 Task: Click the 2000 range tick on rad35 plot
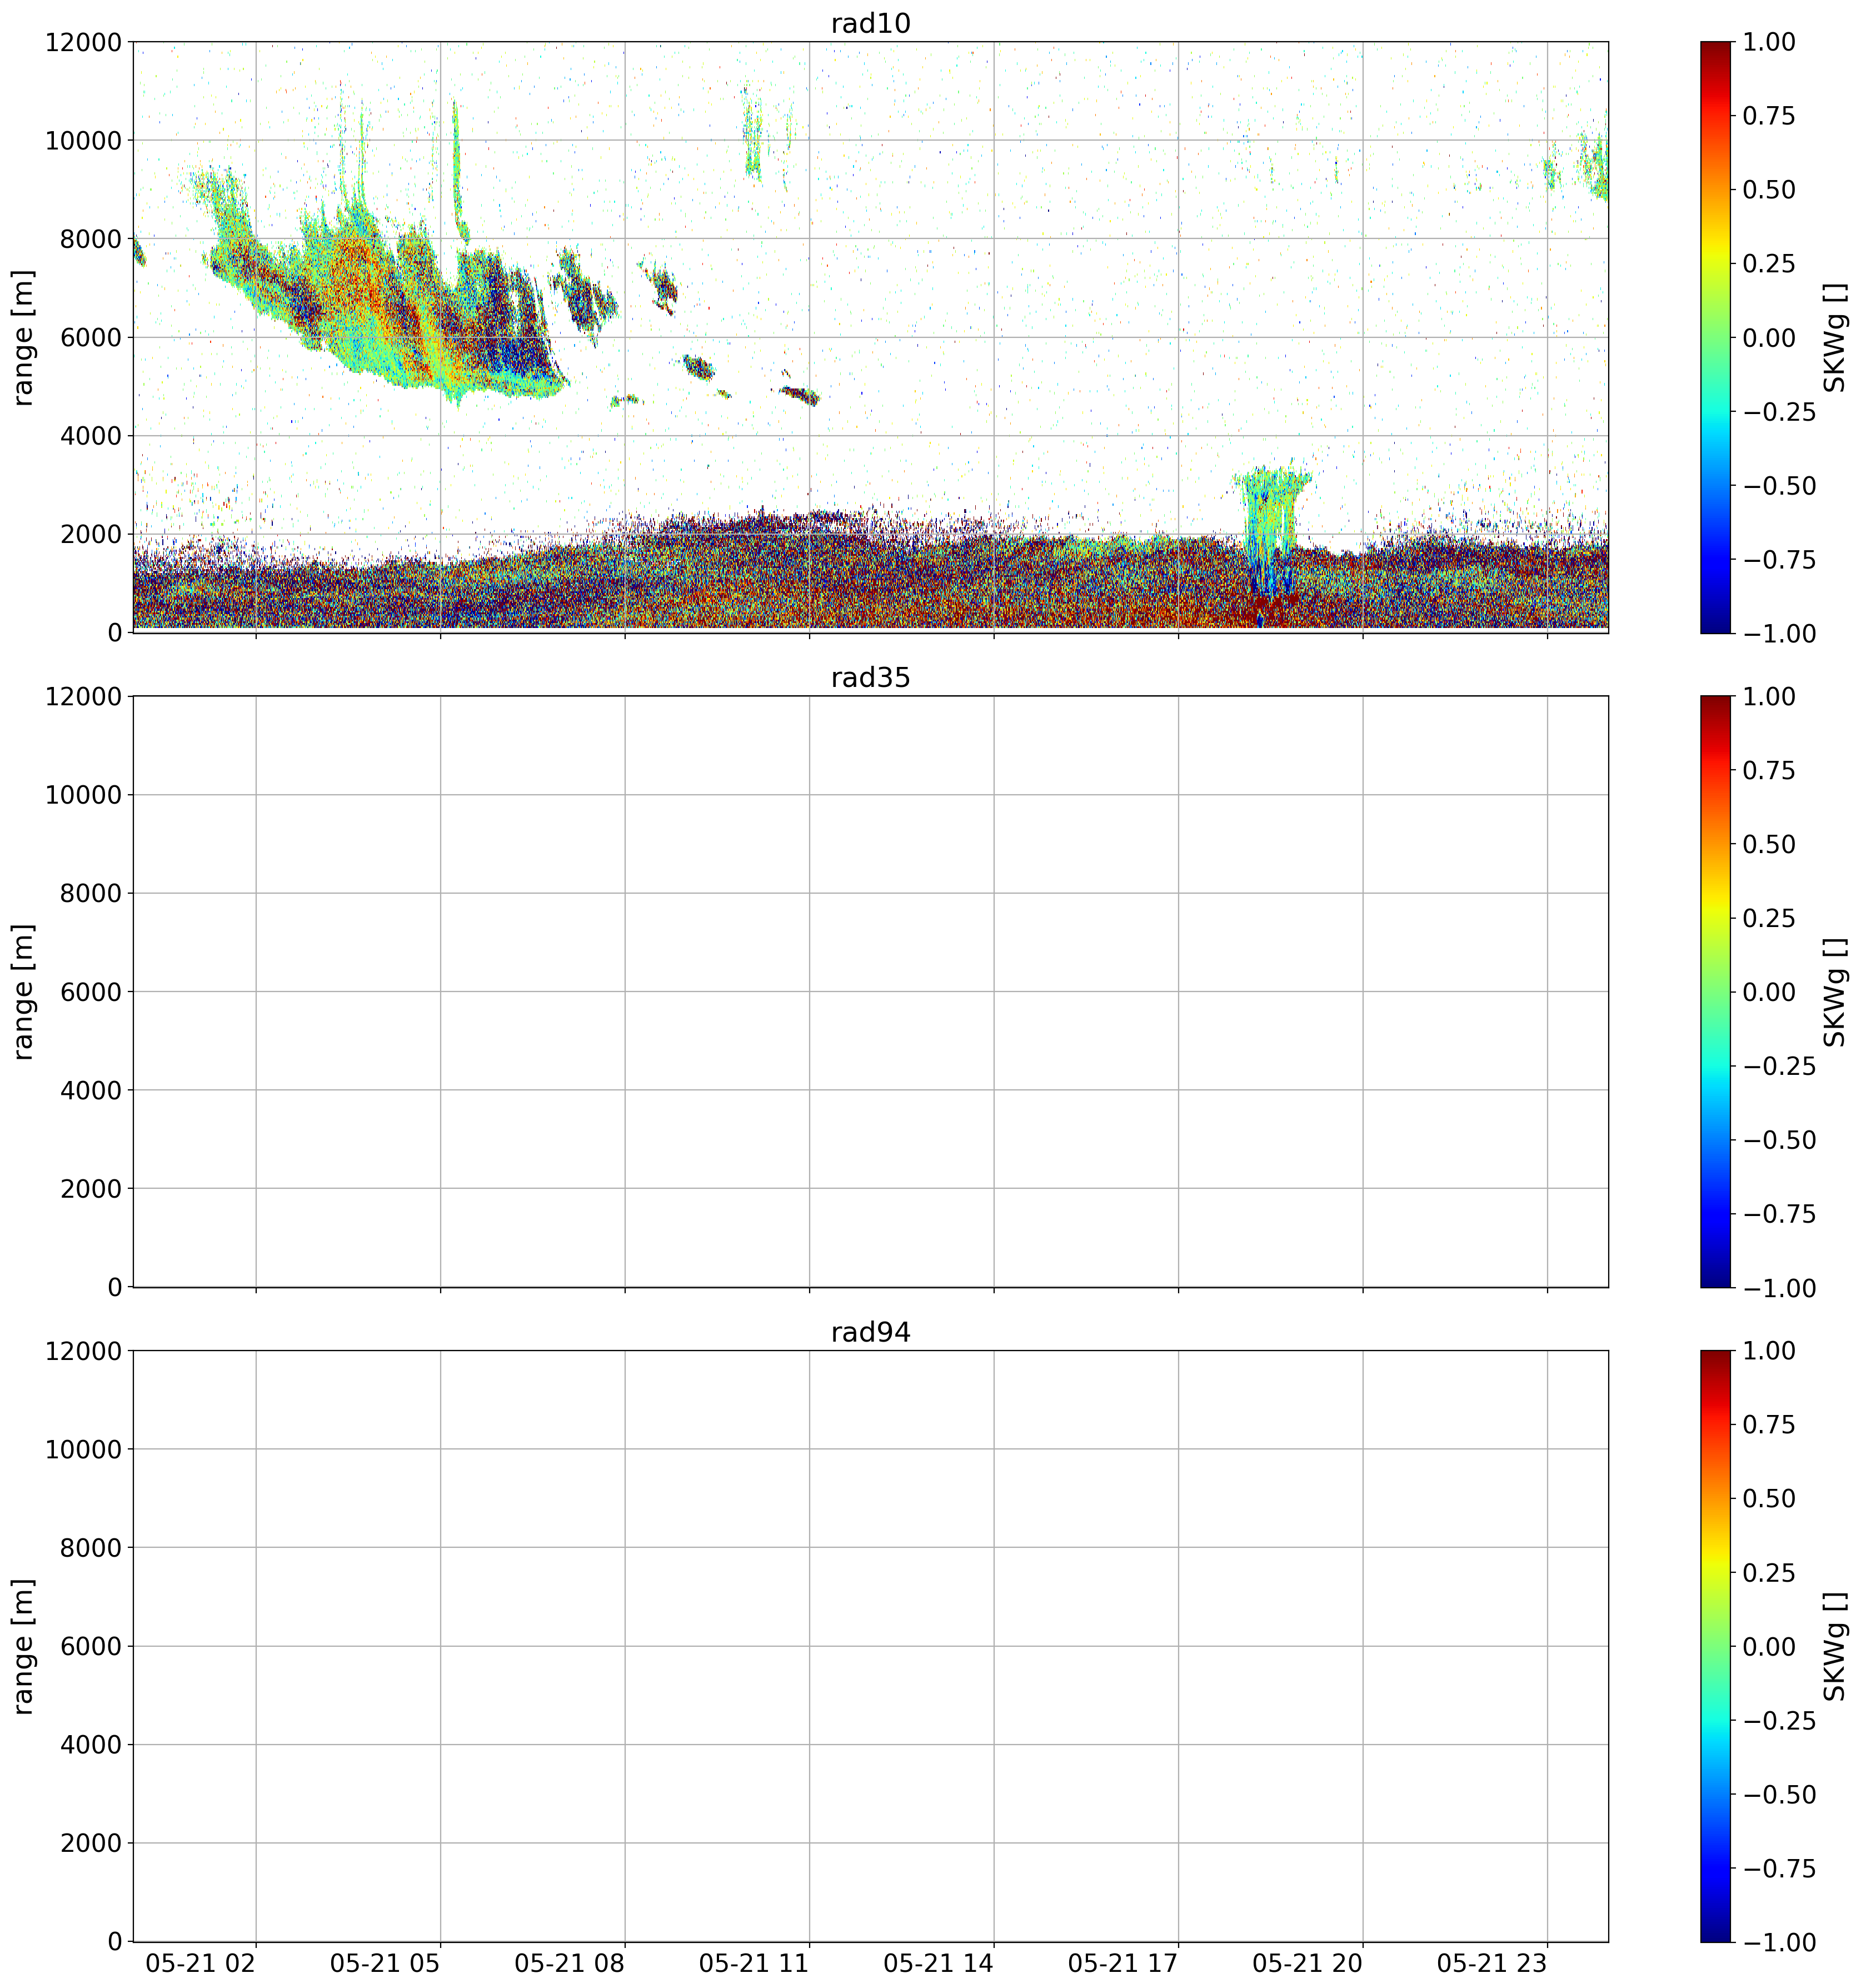pyautogui.click(x=91, y=1189)
